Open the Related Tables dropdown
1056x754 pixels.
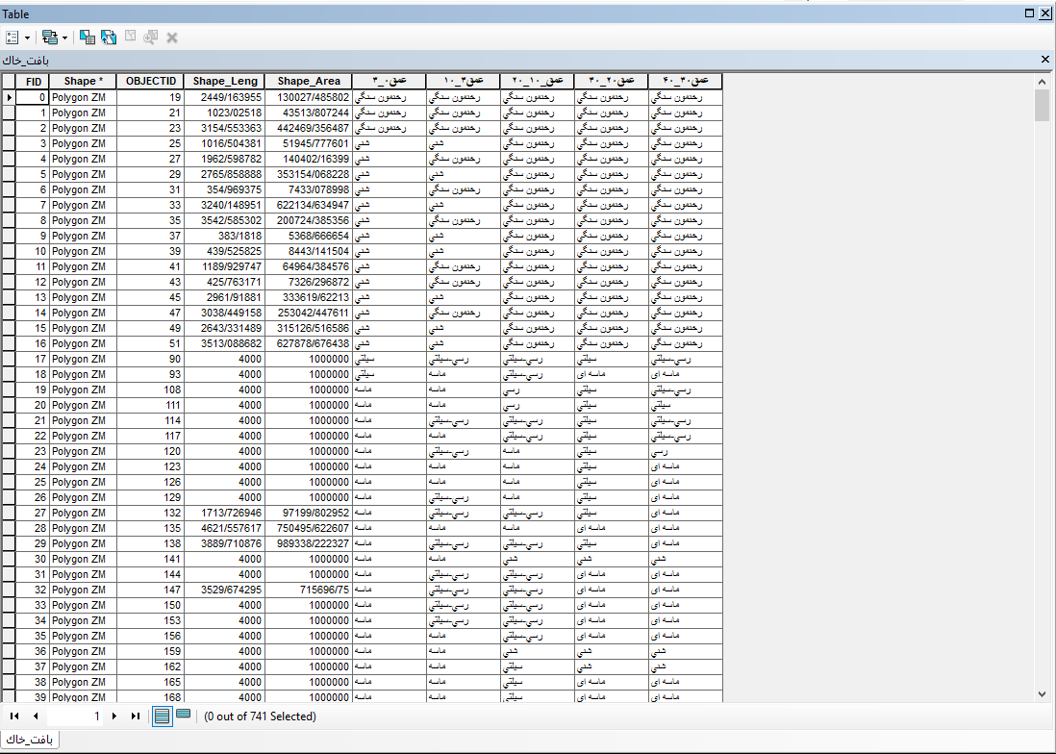[x=54, y=37]
